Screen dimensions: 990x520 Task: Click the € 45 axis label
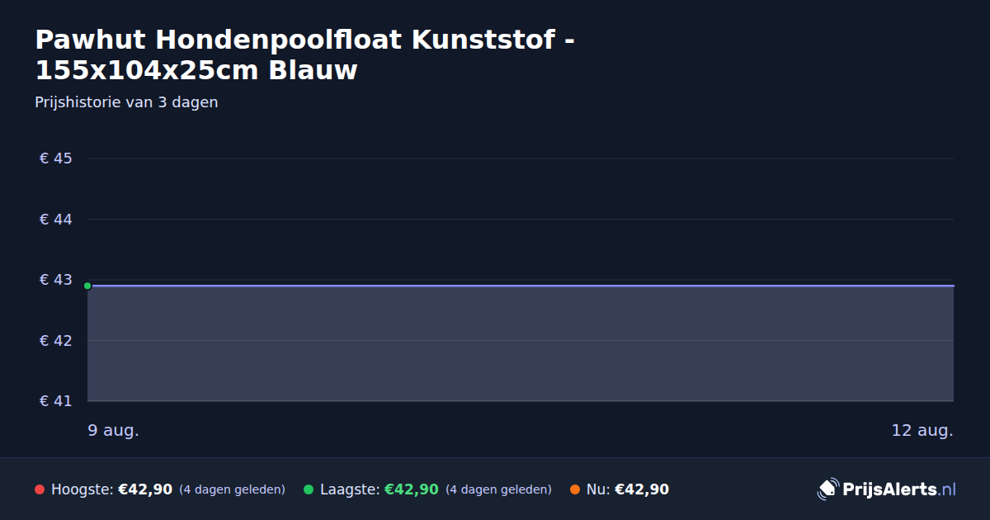tap(56, 158)
